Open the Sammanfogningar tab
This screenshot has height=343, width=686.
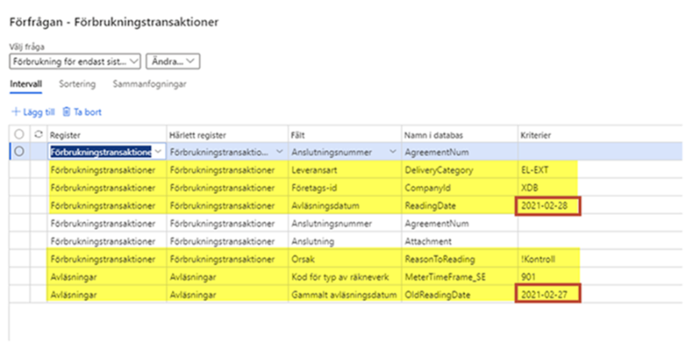(x=151, y=85)
